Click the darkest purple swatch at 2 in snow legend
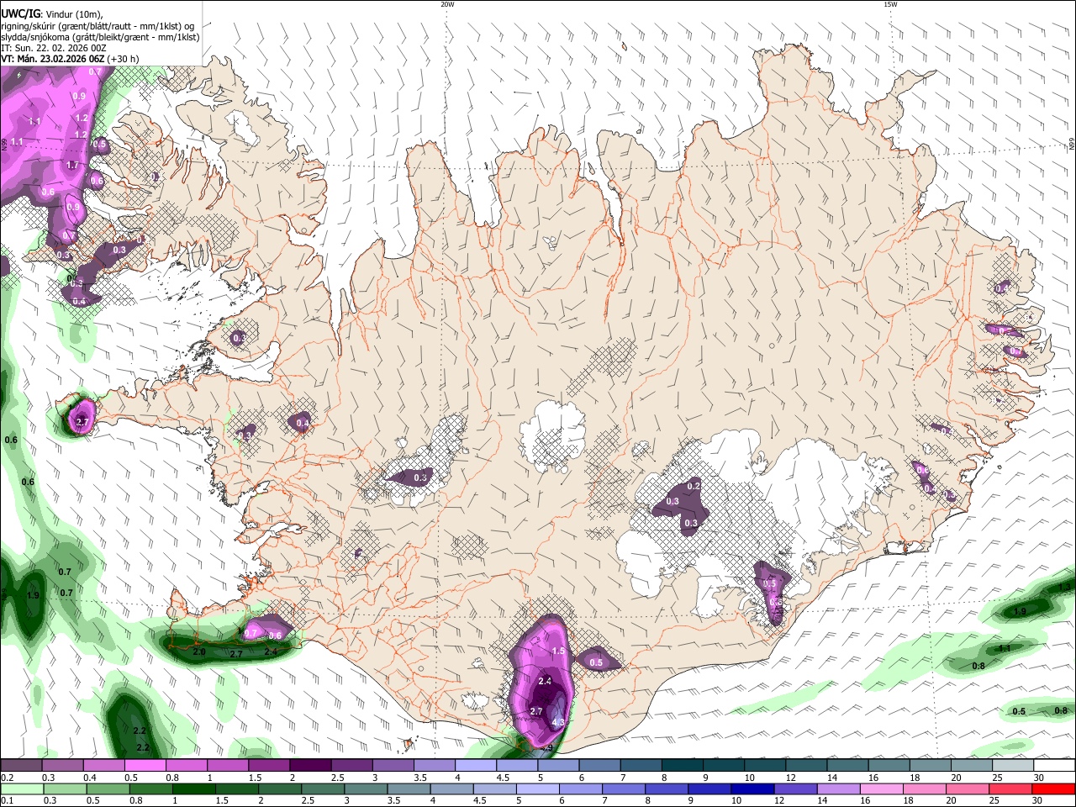This screenshot has width=1076, height=807. 309,766
